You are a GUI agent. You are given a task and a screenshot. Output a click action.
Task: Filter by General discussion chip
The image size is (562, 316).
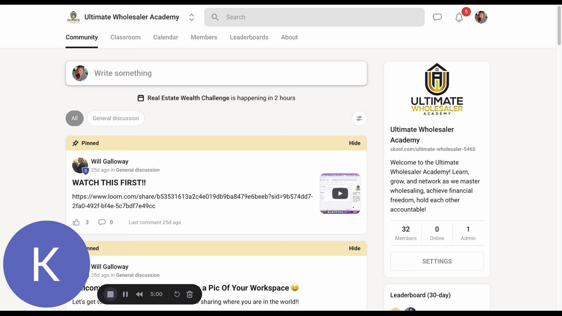point(115,118)
